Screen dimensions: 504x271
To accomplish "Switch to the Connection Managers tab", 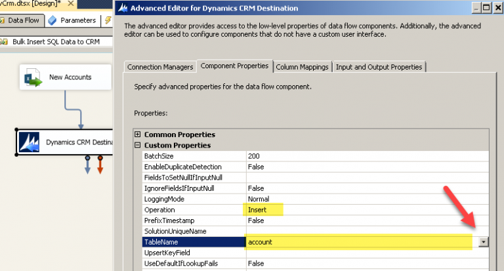I will (160, 67).
